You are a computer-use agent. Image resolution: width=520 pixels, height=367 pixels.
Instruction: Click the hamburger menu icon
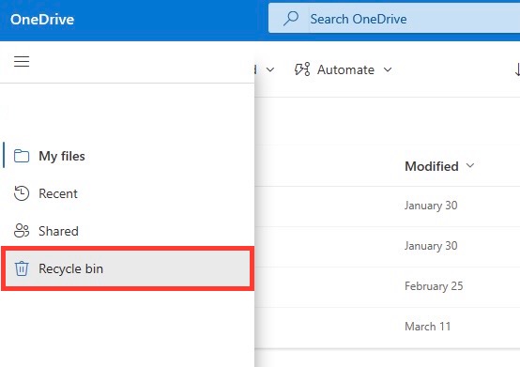[x=22, y=62]
